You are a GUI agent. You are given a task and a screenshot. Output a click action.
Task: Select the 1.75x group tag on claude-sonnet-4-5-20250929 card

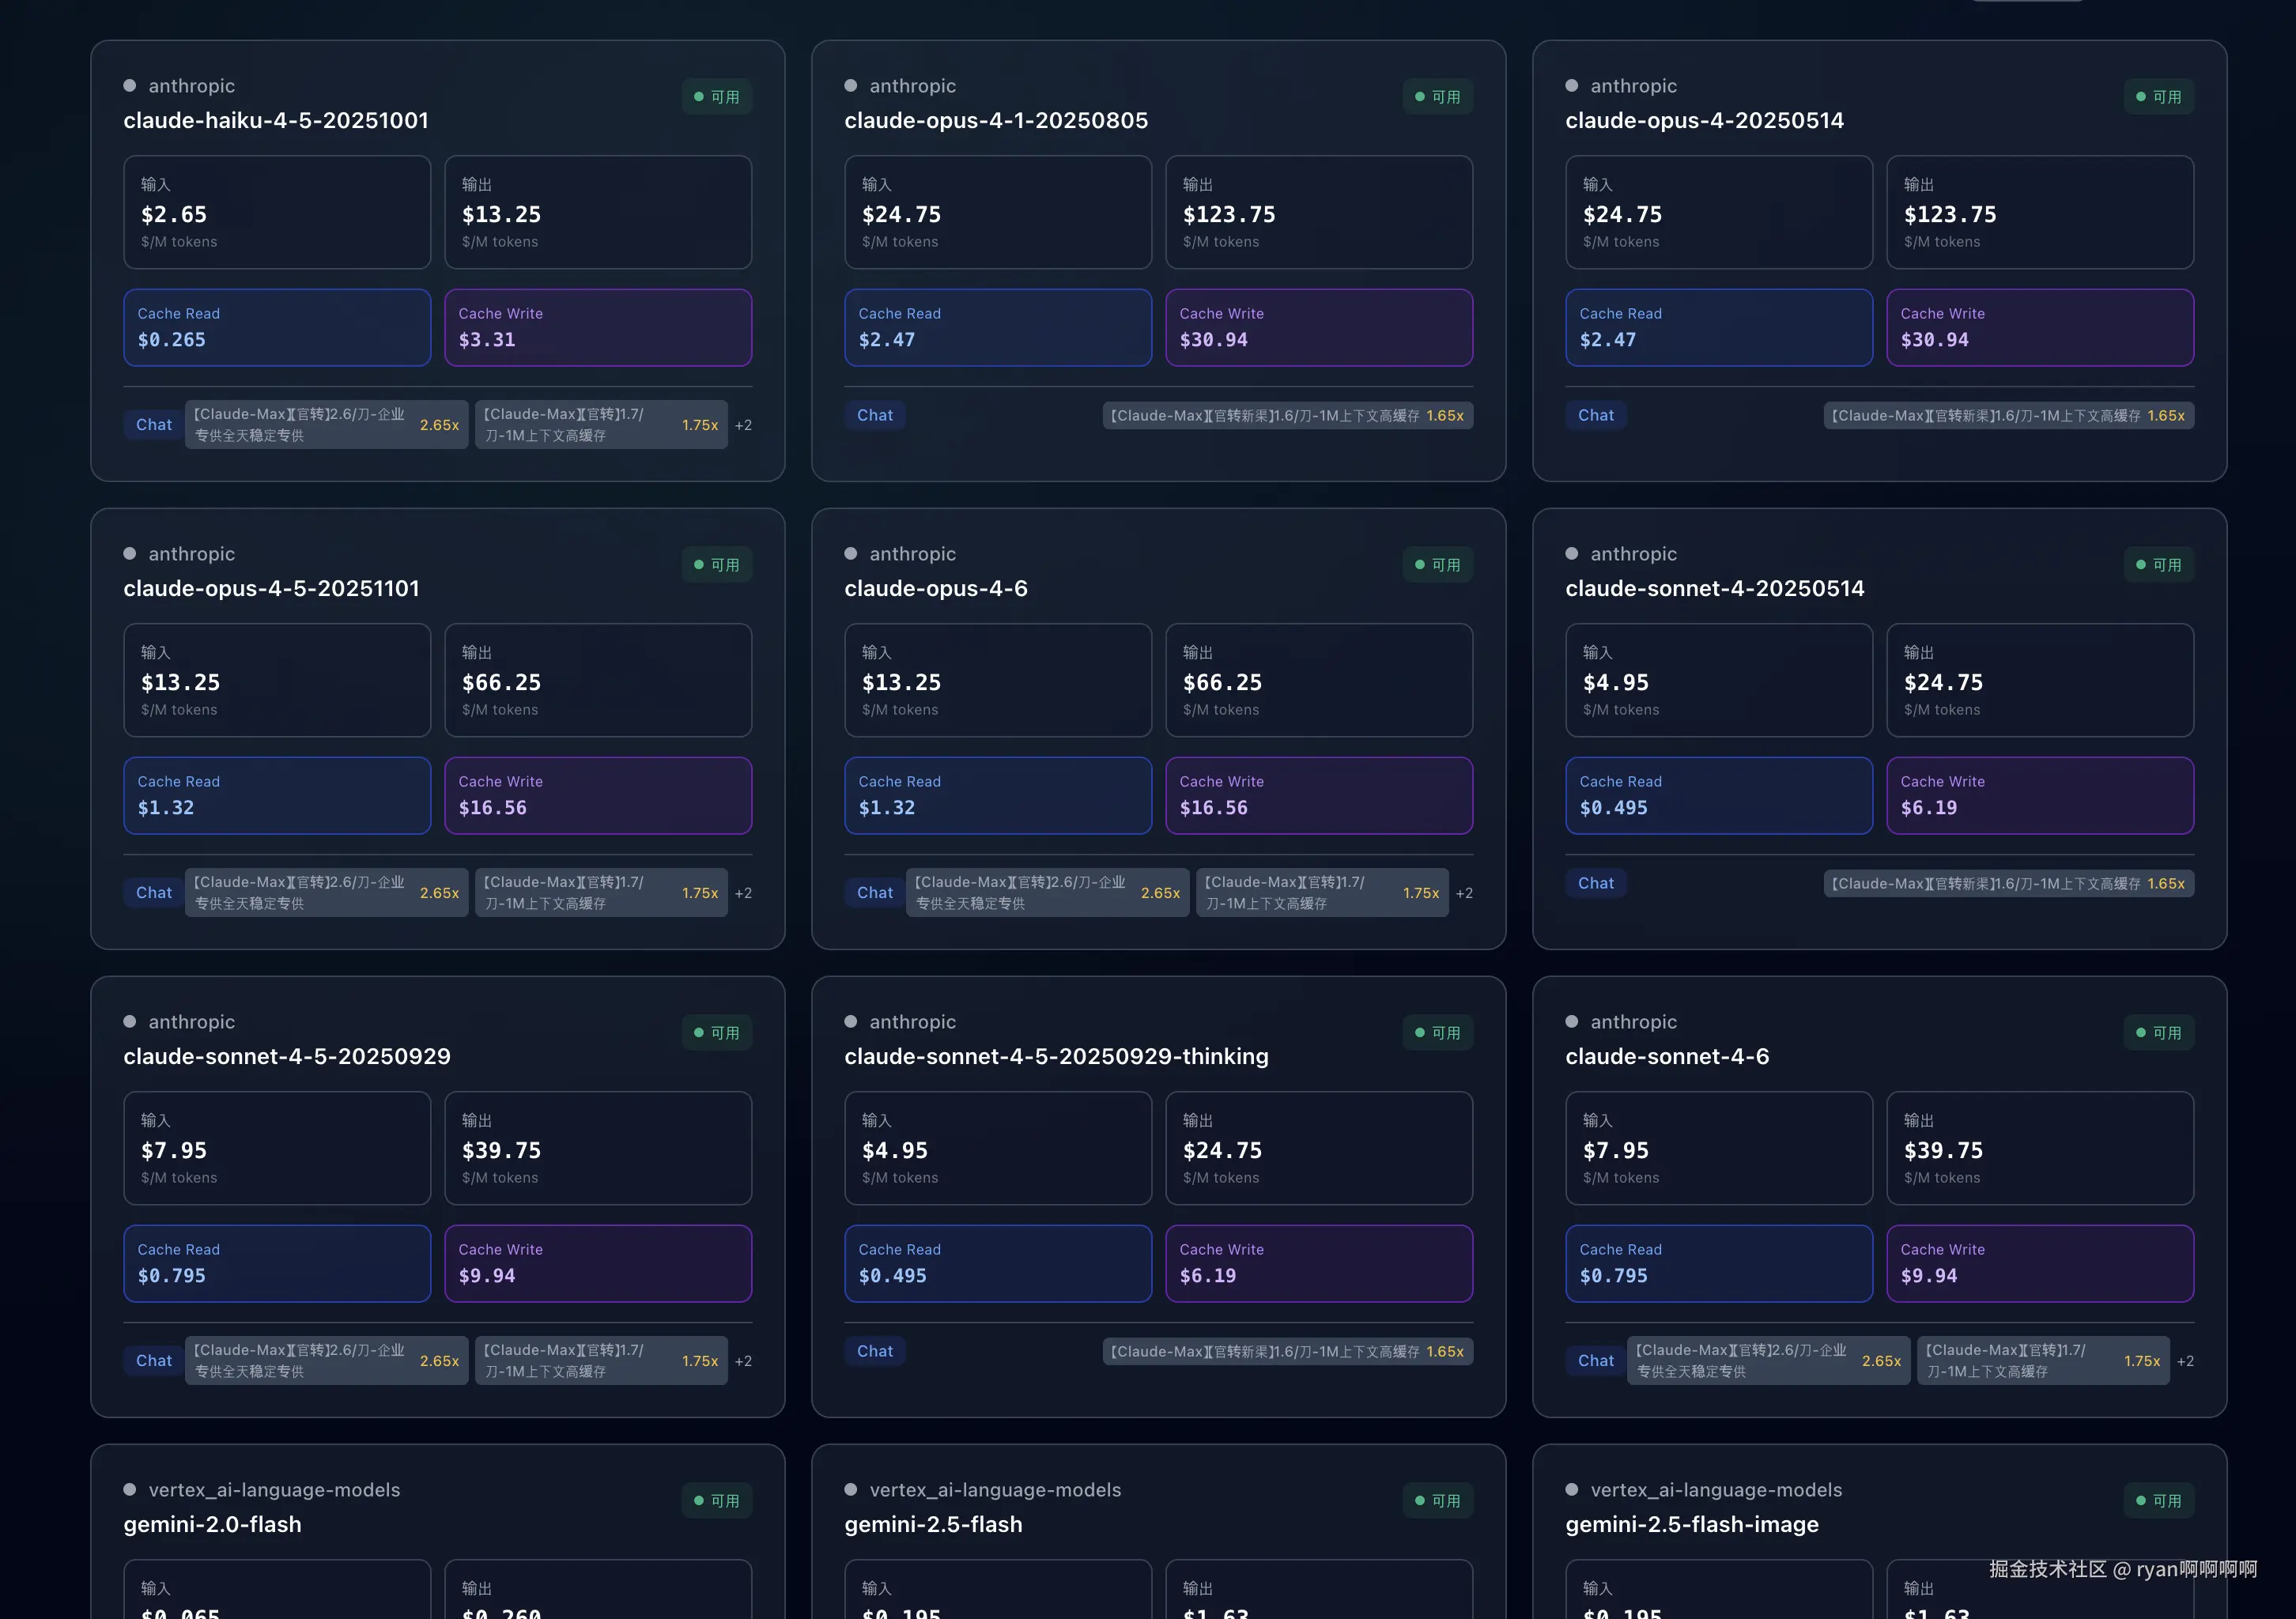[600, 1361]
